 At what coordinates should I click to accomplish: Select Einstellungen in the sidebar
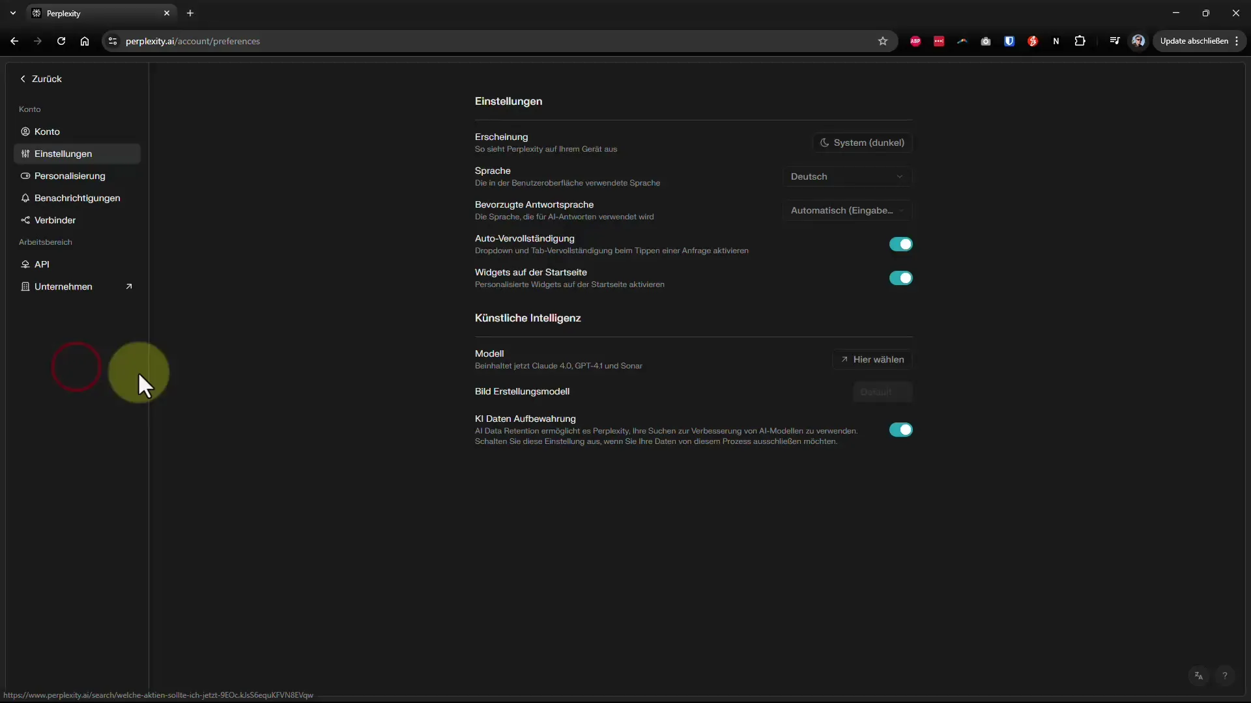[77, 154]
